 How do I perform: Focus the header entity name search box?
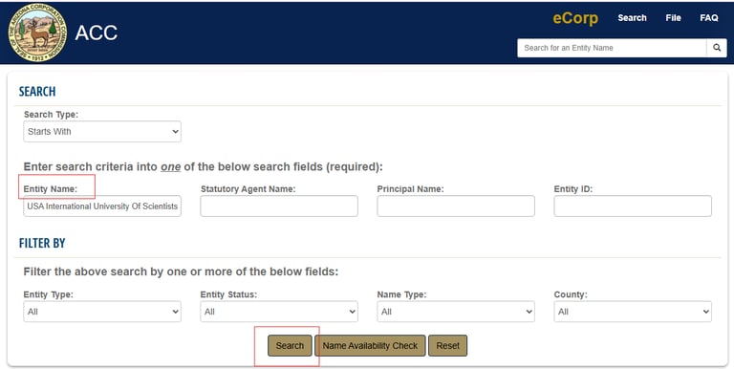[x=612, y=48]
